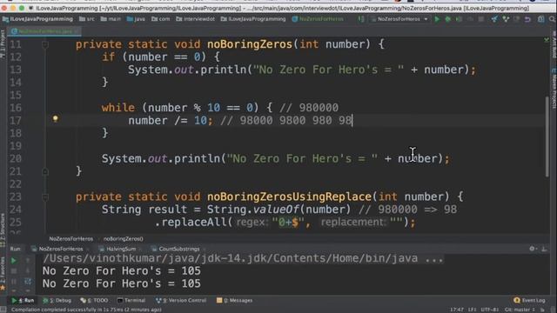Screen dimensions: 557x313
Task: Click the Build hammer icon beside run configuration
Action: [x=361, y=19]
